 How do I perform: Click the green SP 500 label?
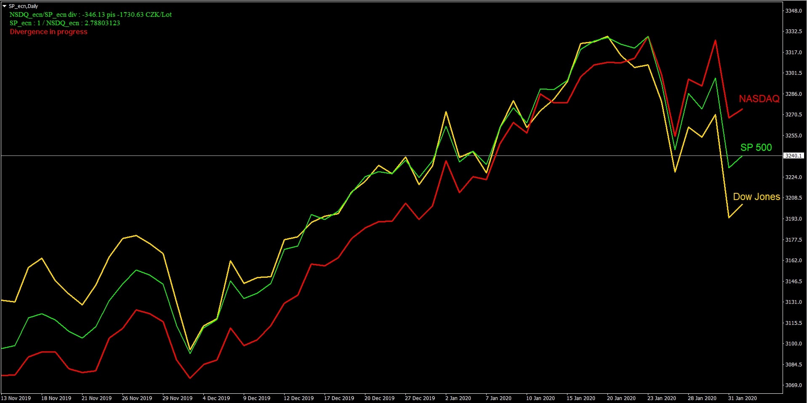coord(756,148)
